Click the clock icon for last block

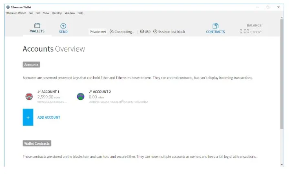coord(155,31)
